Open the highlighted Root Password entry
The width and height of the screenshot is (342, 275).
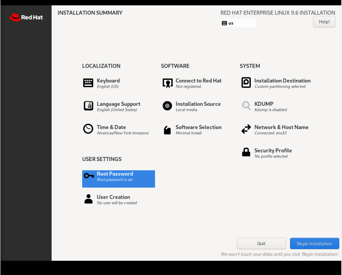118,179
